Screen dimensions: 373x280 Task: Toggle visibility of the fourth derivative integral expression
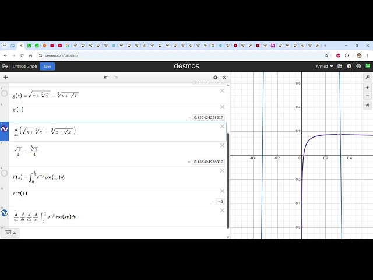tap(4, 213)
